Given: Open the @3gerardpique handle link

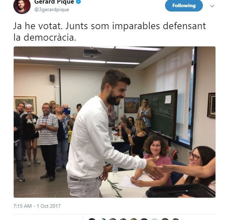Looking at the screenshot, I should click(x=52, y=10).
